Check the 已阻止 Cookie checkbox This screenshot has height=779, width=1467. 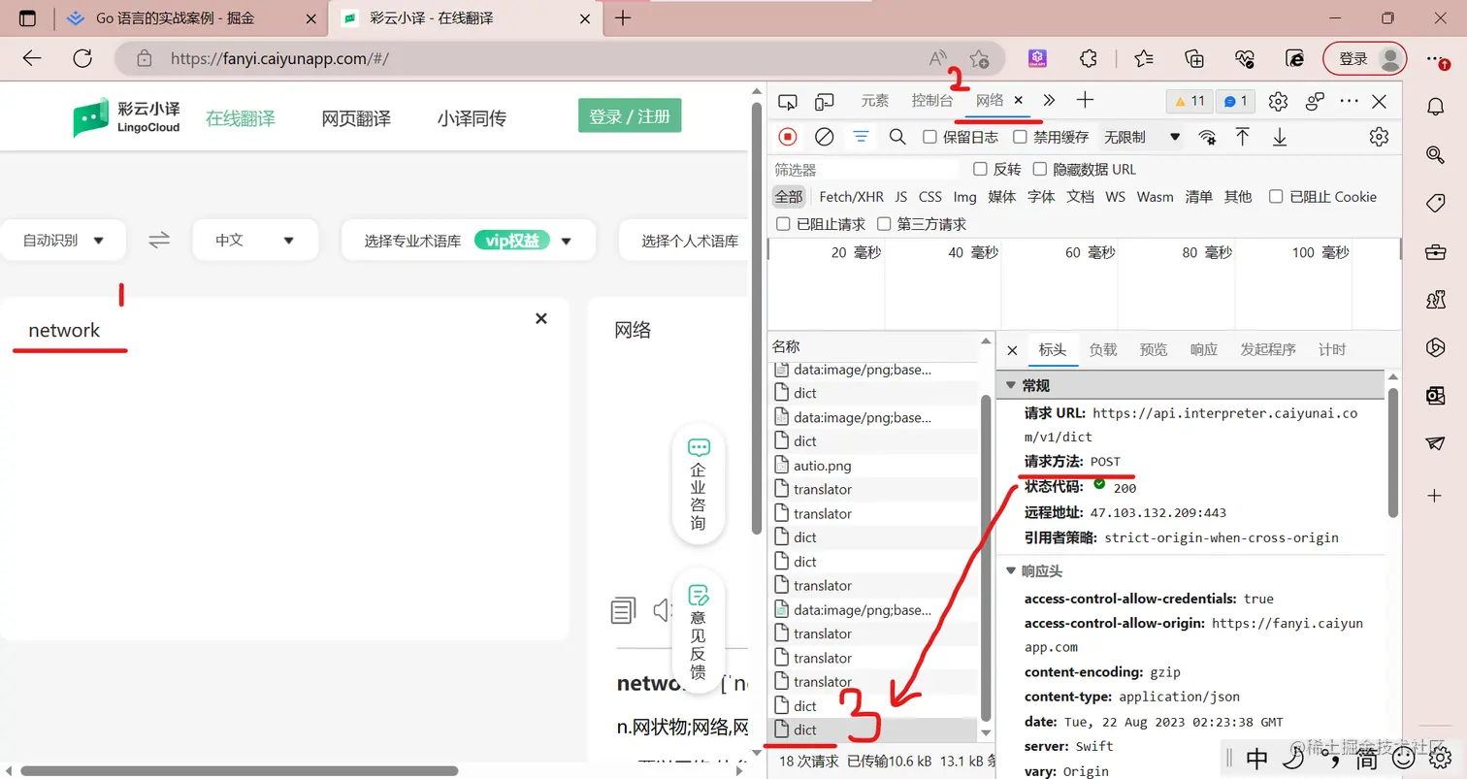click(1276, 196)
